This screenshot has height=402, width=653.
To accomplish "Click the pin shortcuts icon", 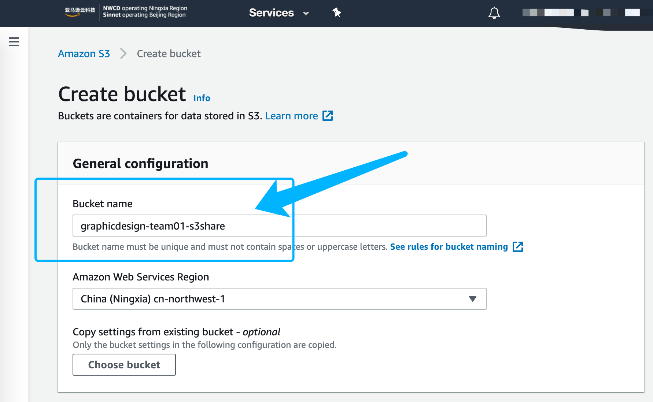I will pyautogui.click(x=336, y=12).
